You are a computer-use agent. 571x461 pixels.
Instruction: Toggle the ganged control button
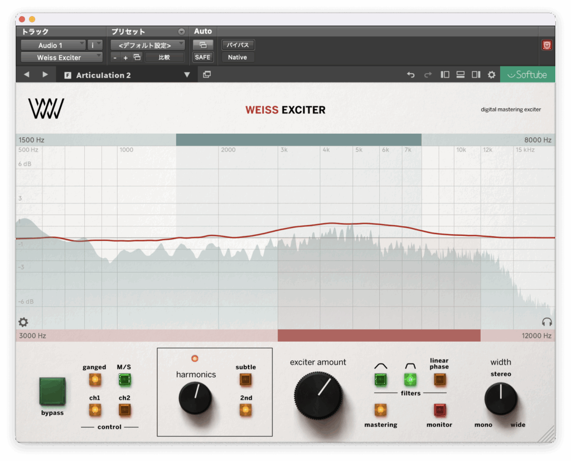click(95, 380)
